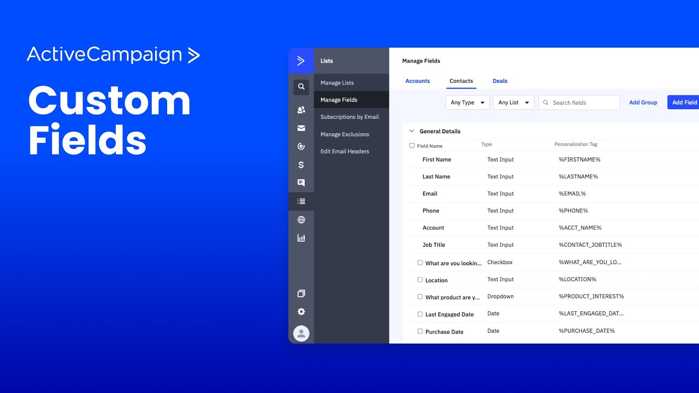Screen dimensions: 699x393
Task: Tick the select-all Field Name checkbox
Action: click(x=412, y=146)
